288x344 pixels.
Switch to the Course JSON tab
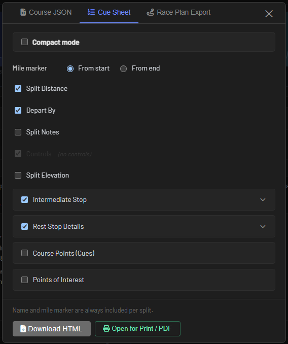pyautogui.click(x=46, y=12)
